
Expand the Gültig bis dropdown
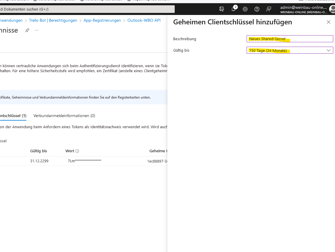tap(290, 50)
